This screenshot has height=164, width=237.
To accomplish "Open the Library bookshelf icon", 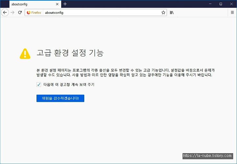I will click(171, 12).
